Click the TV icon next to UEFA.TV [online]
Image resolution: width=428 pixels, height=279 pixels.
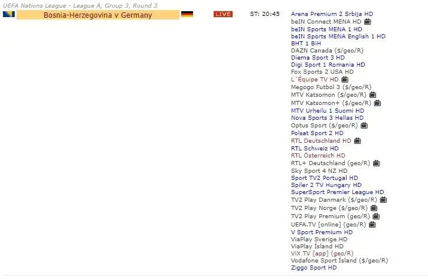click(x=373, y=225)
